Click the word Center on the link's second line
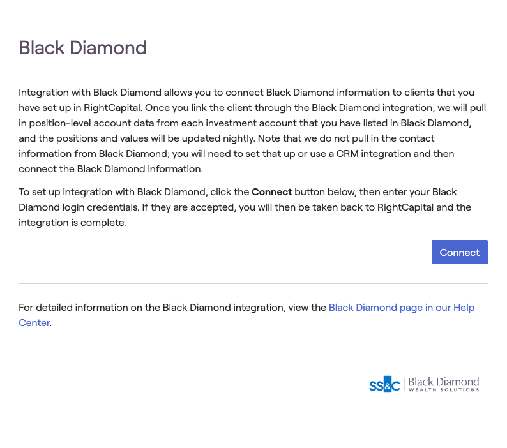Image resolution: width=507 pixels, height=448 pixels. pos(34,323)
